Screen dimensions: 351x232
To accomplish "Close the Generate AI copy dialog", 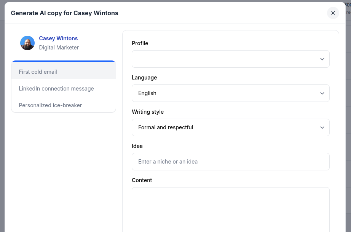I will (333, 13).
